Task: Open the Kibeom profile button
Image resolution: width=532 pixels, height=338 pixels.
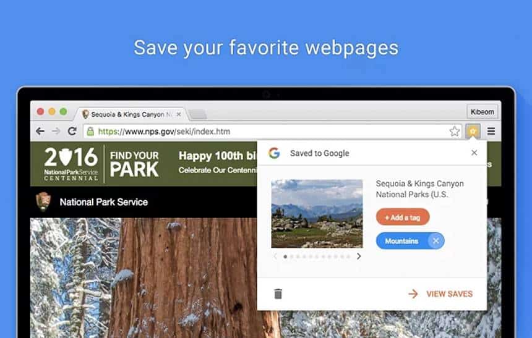Action: pos(482,112)
